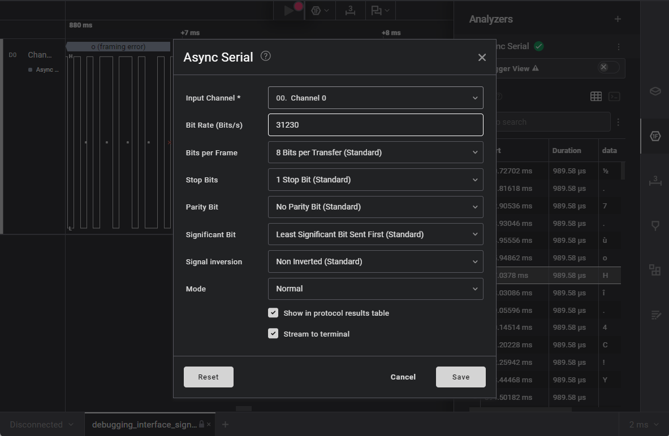Start capture with the play button
669x436 pixels.
click(290, 10)
